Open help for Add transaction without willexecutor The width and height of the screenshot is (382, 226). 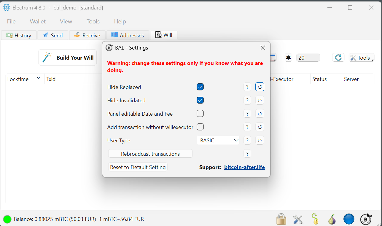click(247, 127)
